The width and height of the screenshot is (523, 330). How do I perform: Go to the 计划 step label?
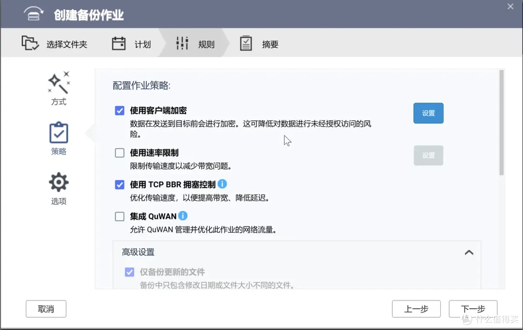pos(143,45)
